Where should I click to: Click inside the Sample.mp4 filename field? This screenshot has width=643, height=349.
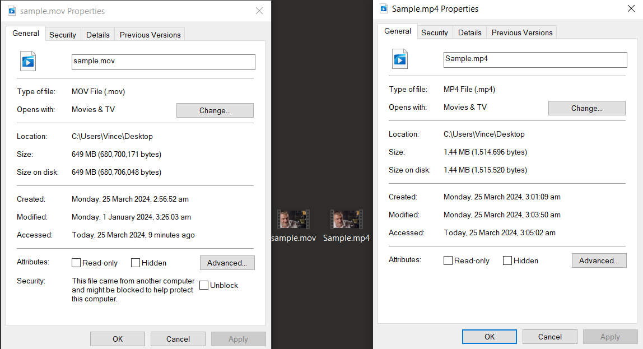(534, 59)
